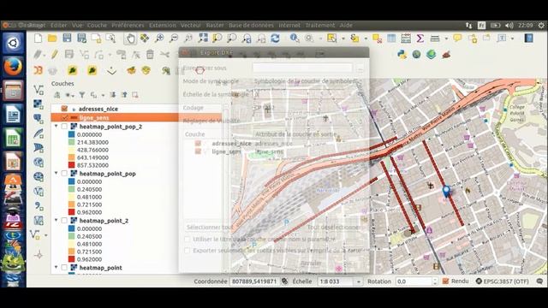Click browse button beside Enregistrer sous
The image size is (548, 308).
click(360, 68)
